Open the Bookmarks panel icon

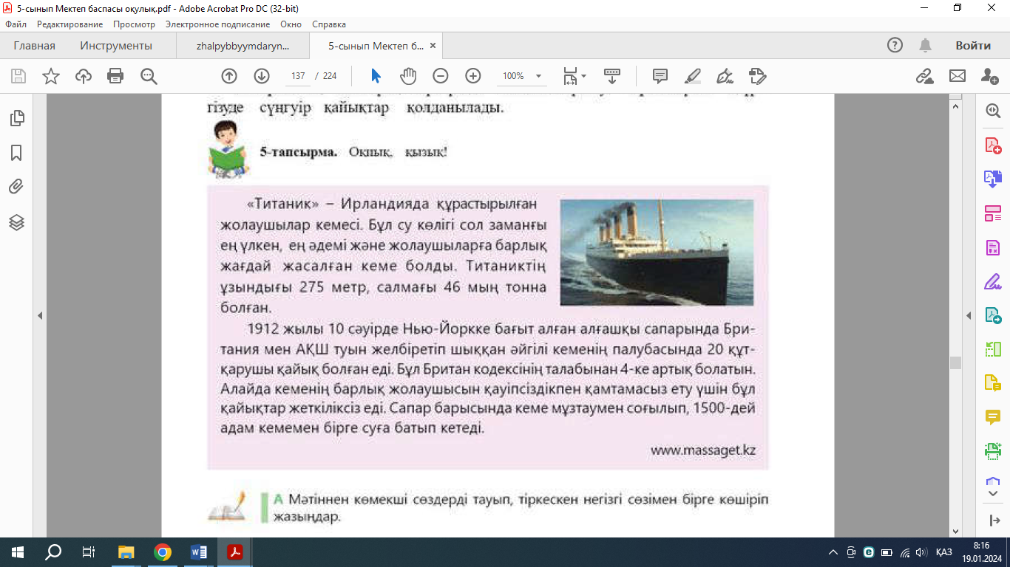[x=16, y=153]
